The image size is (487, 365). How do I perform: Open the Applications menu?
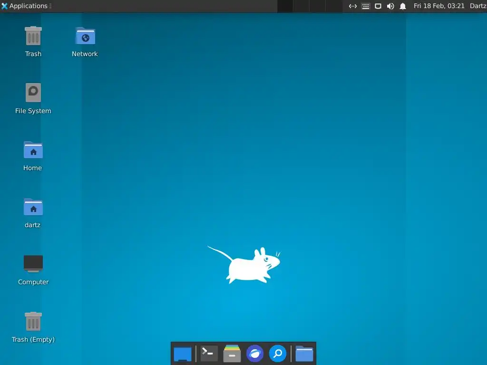point(26,6)
